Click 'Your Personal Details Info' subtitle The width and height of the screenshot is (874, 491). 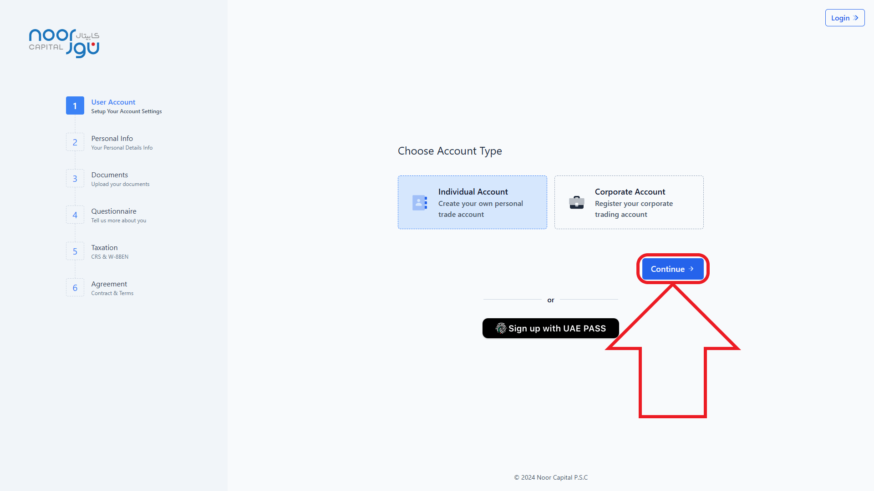pos(122,148)
